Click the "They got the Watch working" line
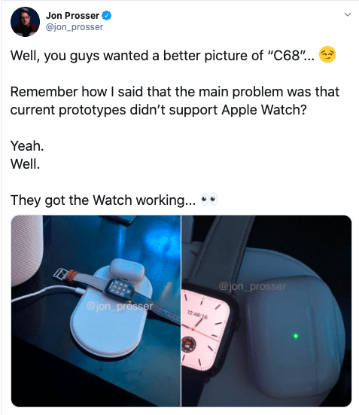The width and height of the screenshot is (359, 415). [x=103, y=200]
